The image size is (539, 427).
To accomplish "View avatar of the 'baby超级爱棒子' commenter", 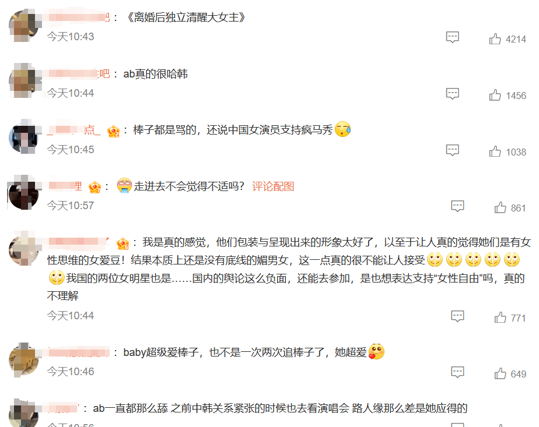I will (24, 360).
